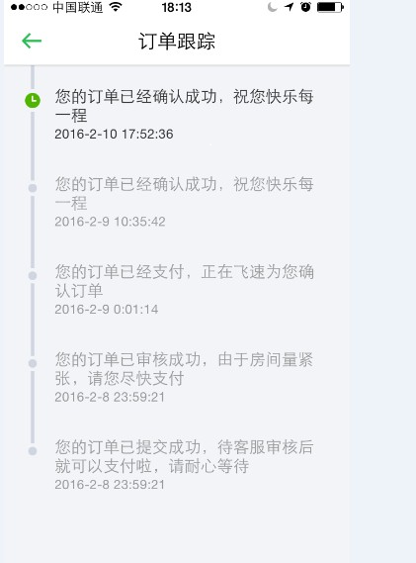The height and width of the screenshot is (563, 416).
Task: Tap the alarm clock status icon
Action: (306, 7)
